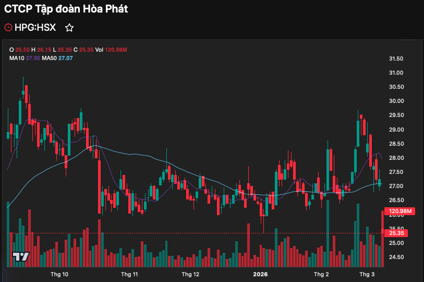Click the 31.50 price axis label
424x282 pixels.
(397, 58)
